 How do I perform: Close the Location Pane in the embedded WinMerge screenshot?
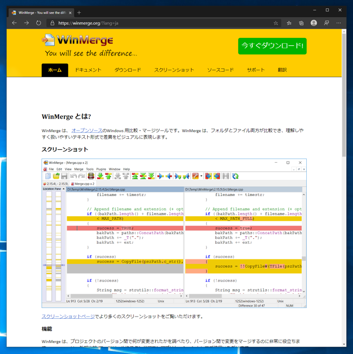point(63,189)
